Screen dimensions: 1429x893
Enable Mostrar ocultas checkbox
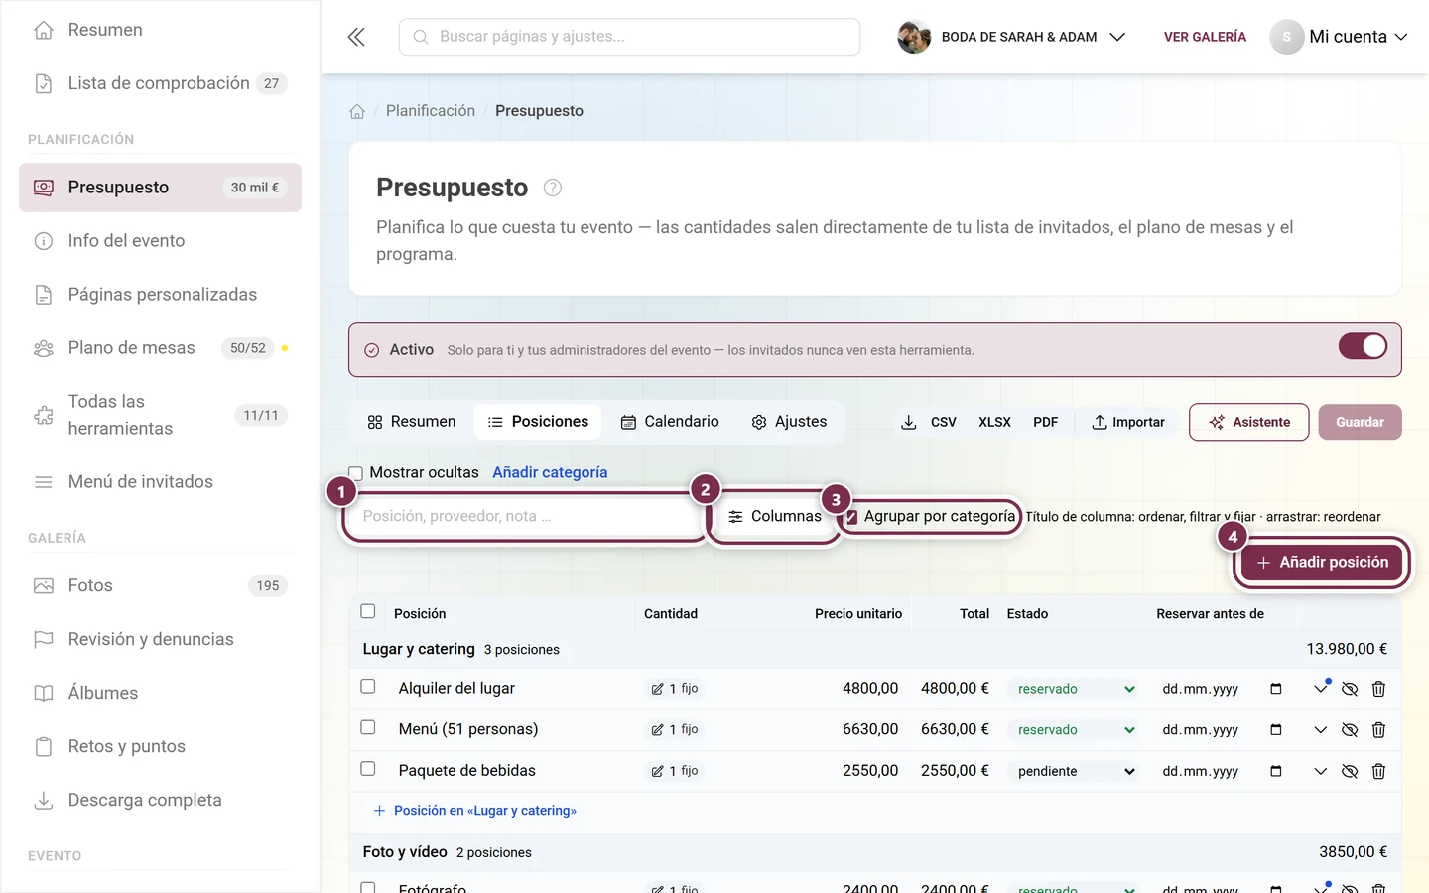point(356,473)
